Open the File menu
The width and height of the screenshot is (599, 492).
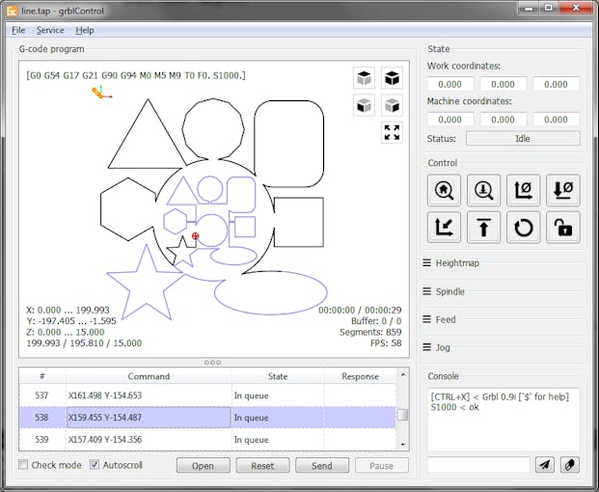pyautogui.click(x=18, y=30)
